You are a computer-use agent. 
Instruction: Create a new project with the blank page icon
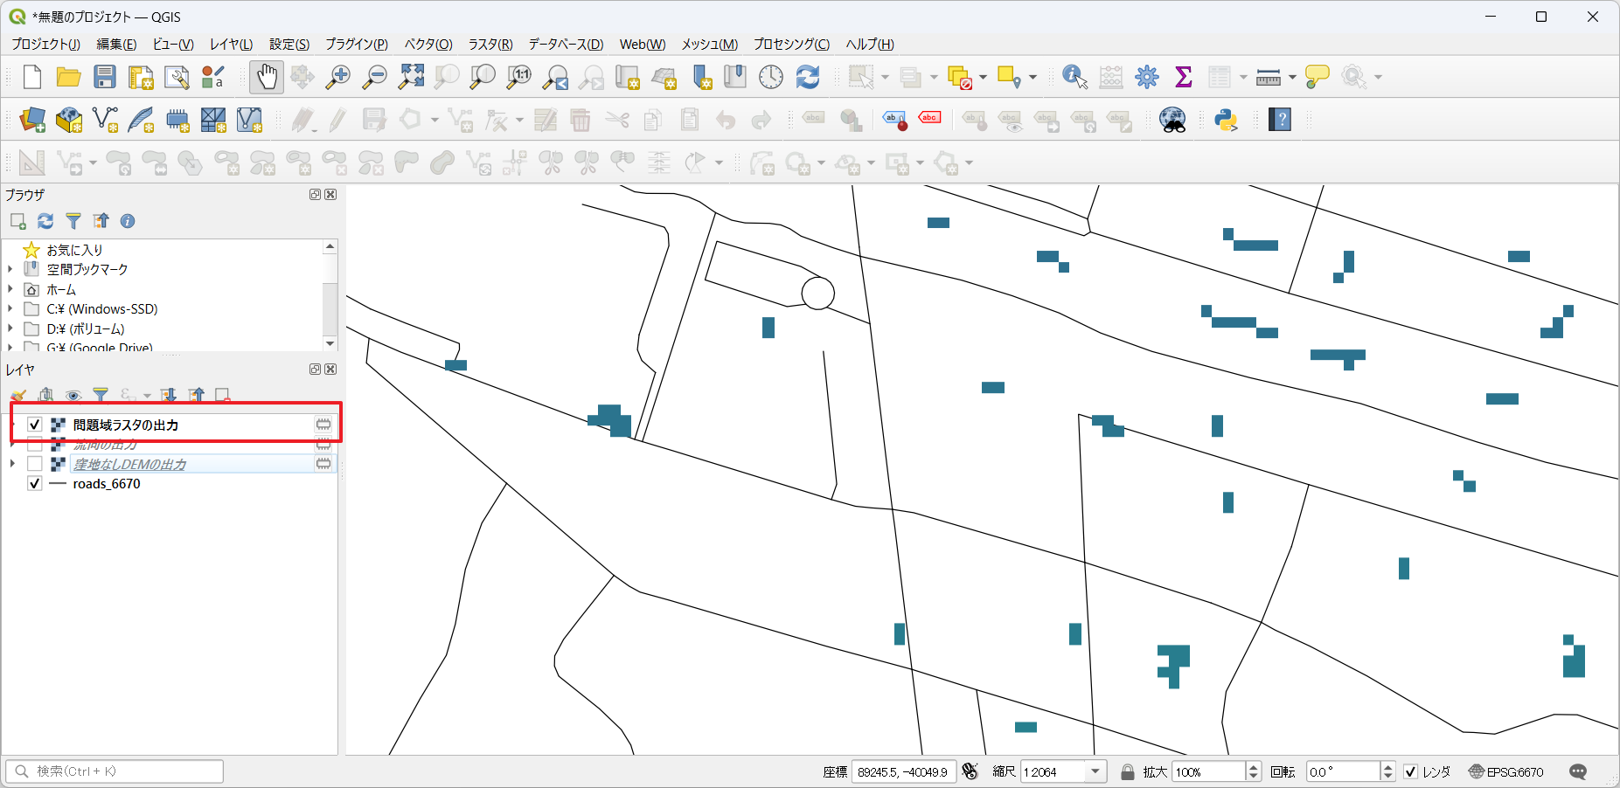[32, 77]
